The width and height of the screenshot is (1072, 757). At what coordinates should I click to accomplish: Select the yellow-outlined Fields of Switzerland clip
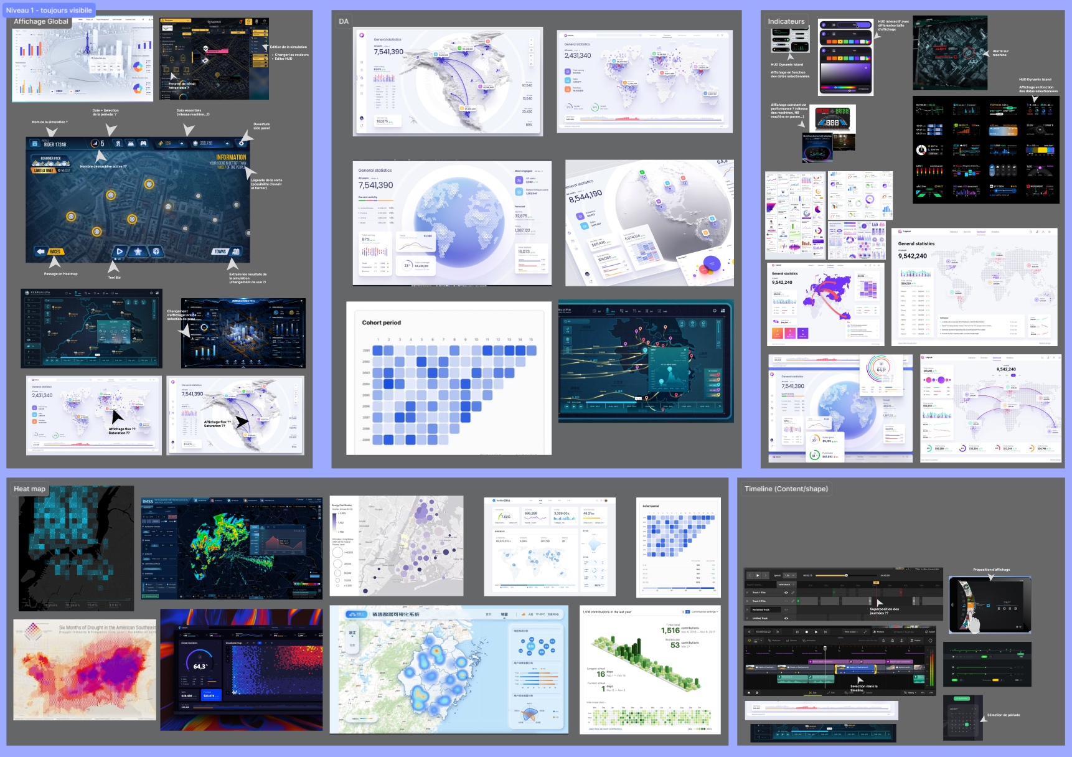(x=855, y=669)
